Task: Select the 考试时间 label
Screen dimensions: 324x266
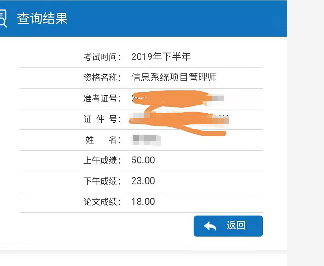Action: pyautogui.click(x=102, y=57)
